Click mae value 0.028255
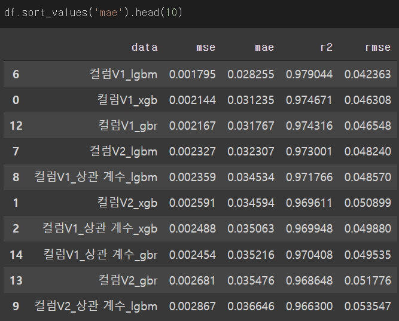 pos(251,74)
